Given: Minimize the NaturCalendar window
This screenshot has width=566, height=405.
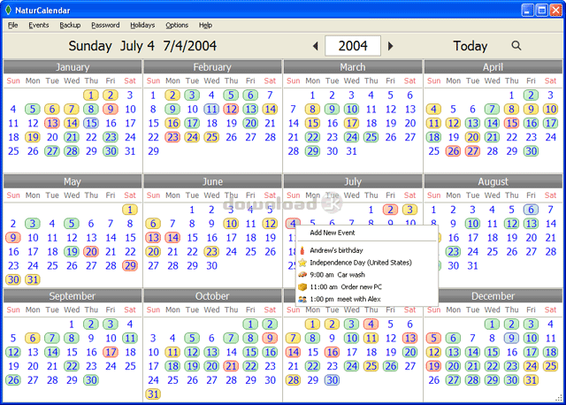Looking at the screenshot, I should pos(527,10).
